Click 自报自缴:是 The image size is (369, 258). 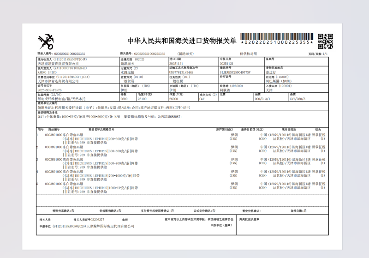click(298, 210)
